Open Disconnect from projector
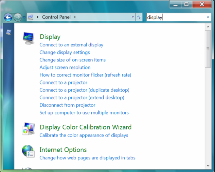The image size is (215, 172). point(67,105)
